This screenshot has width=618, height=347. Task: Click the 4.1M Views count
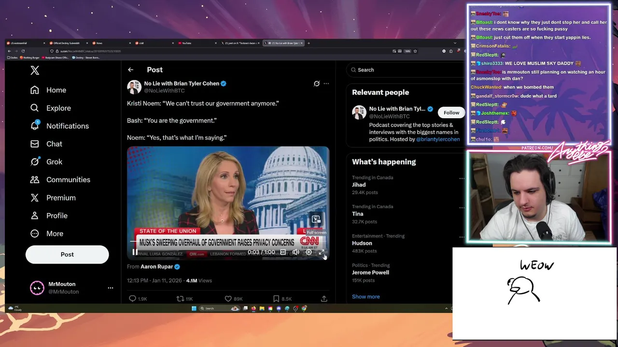199,280
